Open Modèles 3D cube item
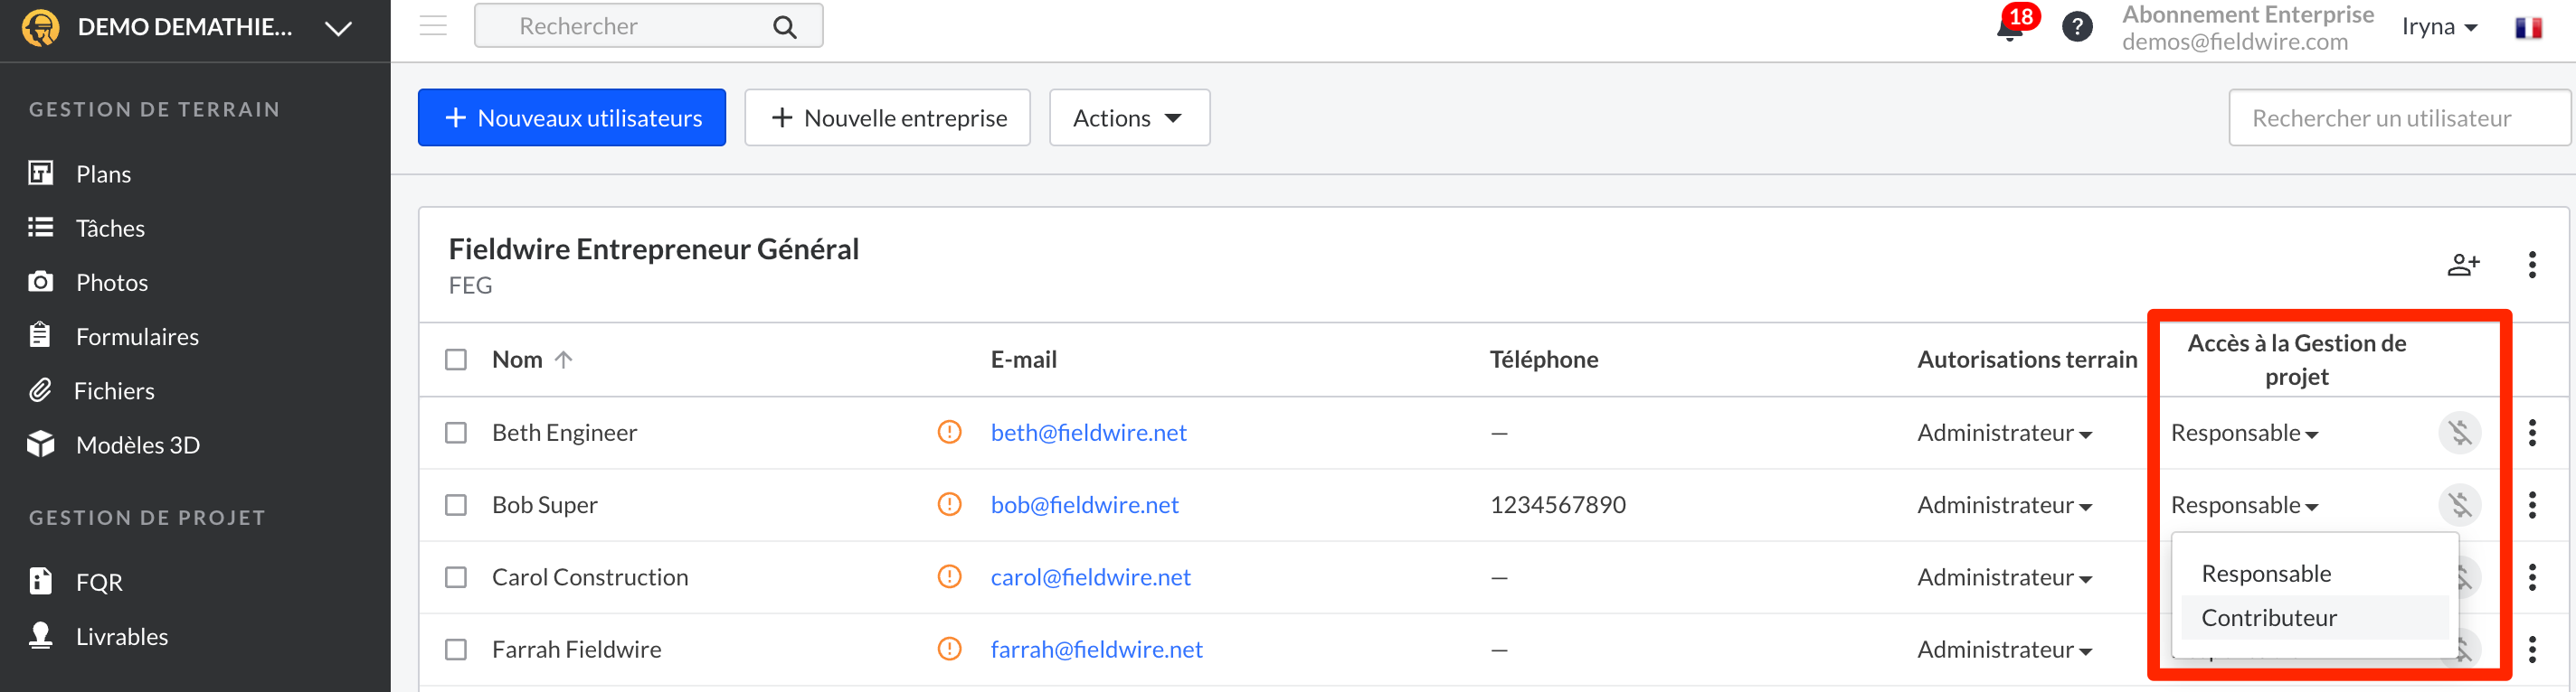 114,444
